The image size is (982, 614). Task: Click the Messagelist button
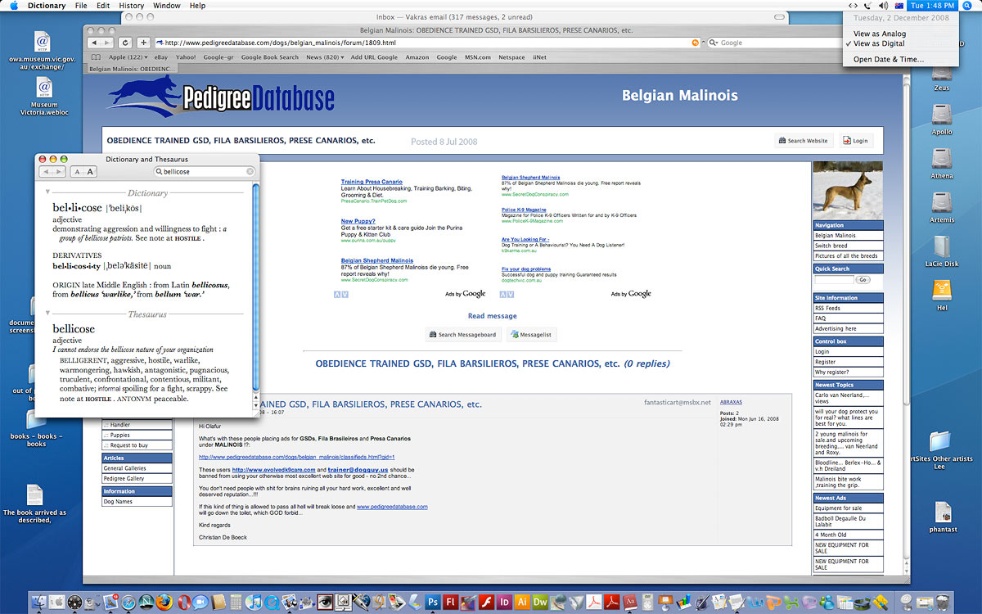(532, 334)
